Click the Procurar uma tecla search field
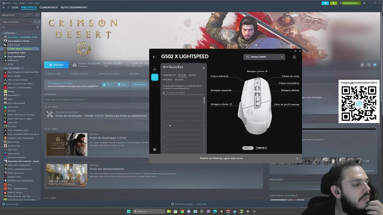 183,93
